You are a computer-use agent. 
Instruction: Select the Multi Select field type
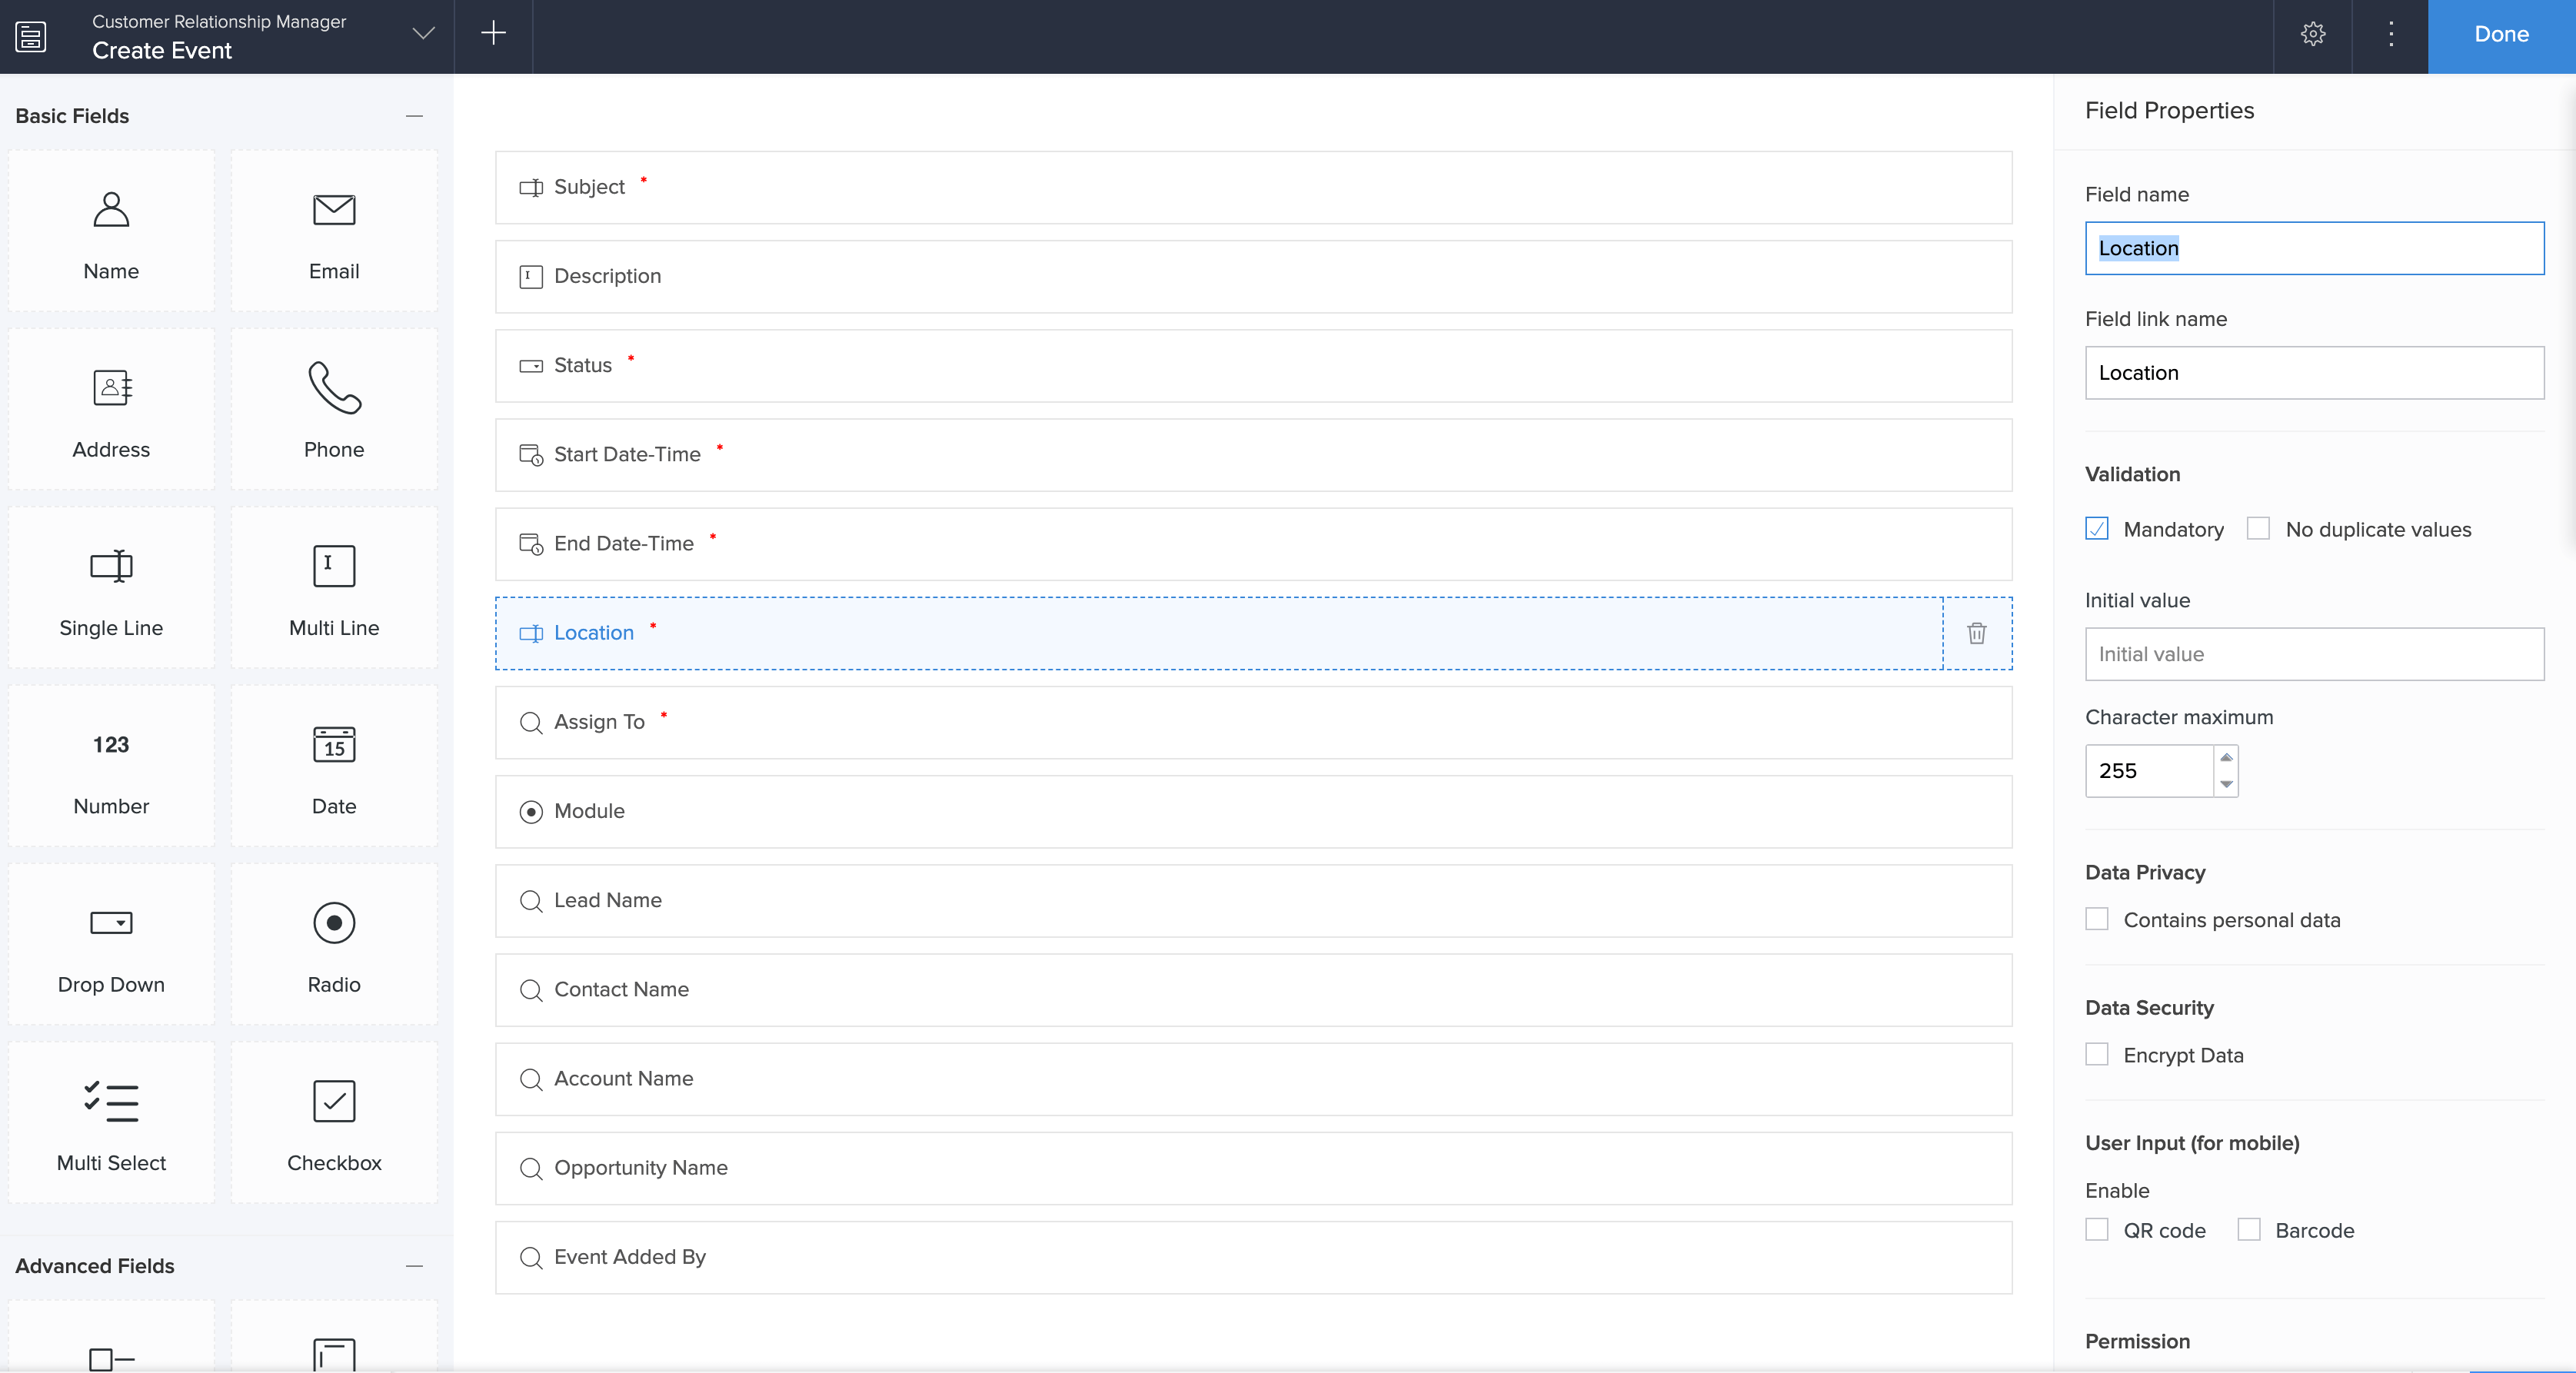click(111, 1123)
